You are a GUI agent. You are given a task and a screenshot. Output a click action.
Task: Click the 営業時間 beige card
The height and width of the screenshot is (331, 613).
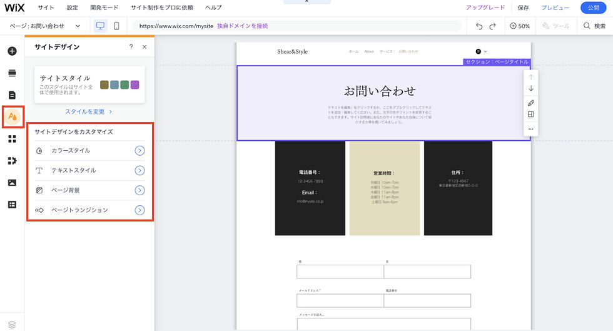point(385,188)
